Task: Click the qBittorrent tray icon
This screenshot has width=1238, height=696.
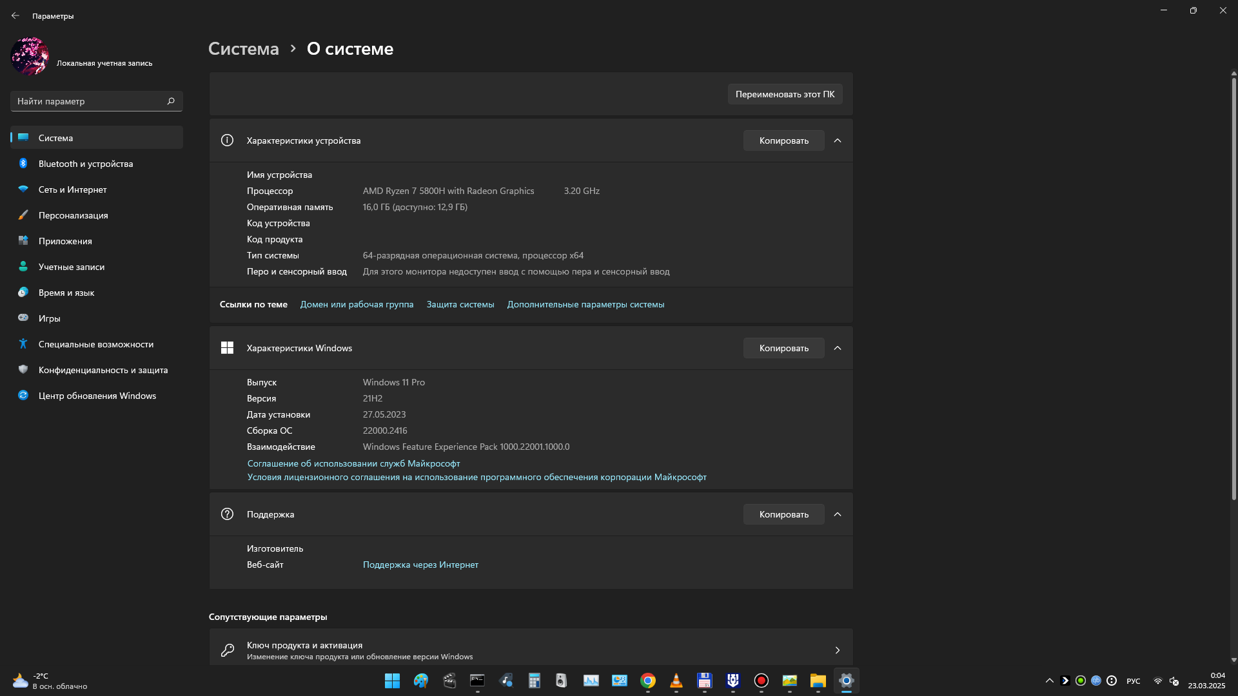Action: (x=1096, y=681)
